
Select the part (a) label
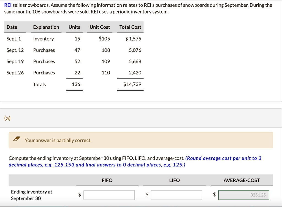click(7, 118)
